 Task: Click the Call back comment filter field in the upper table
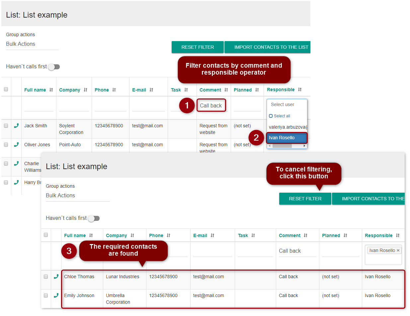pos(211,105)
